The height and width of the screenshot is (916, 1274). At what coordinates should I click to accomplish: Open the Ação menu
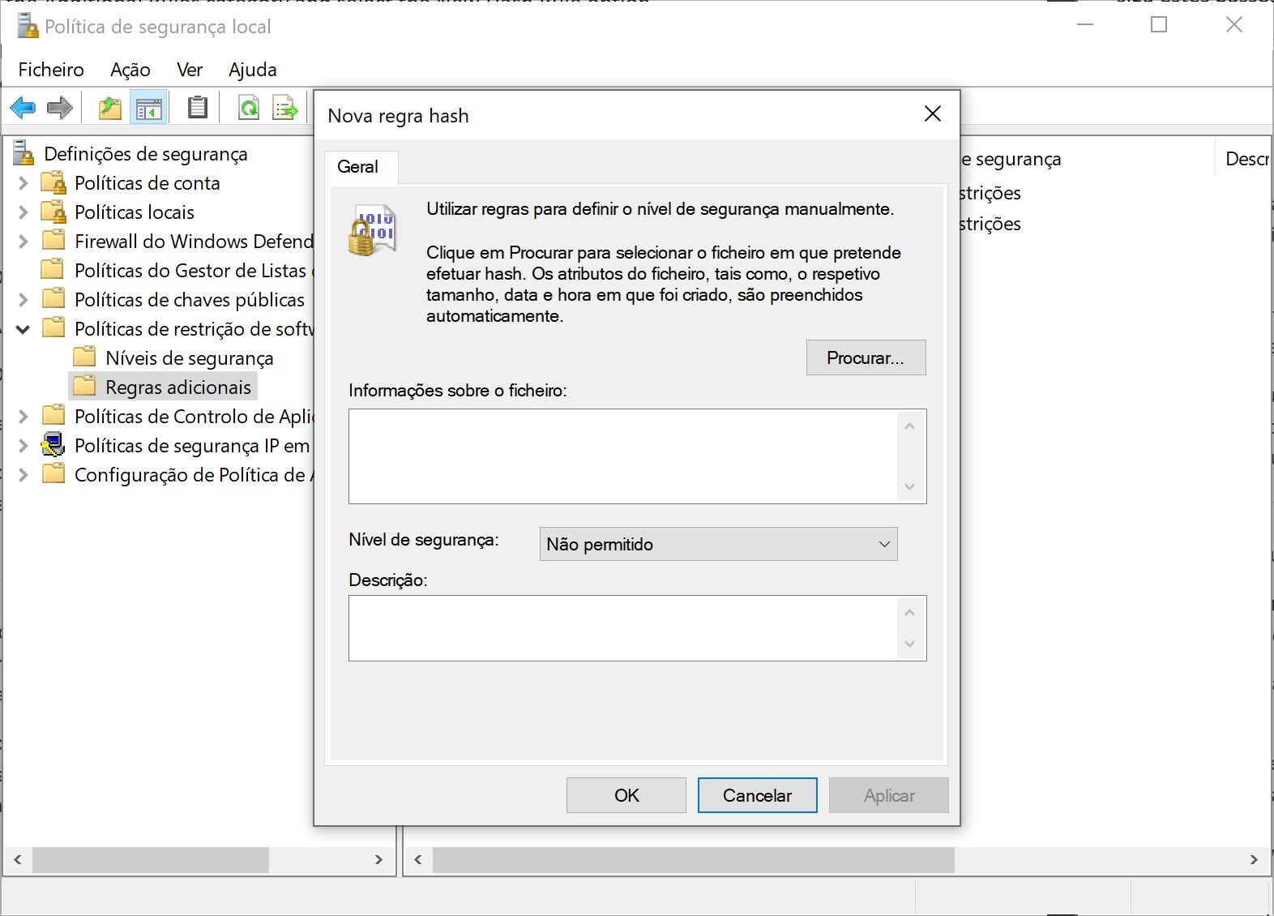(130, 70)
